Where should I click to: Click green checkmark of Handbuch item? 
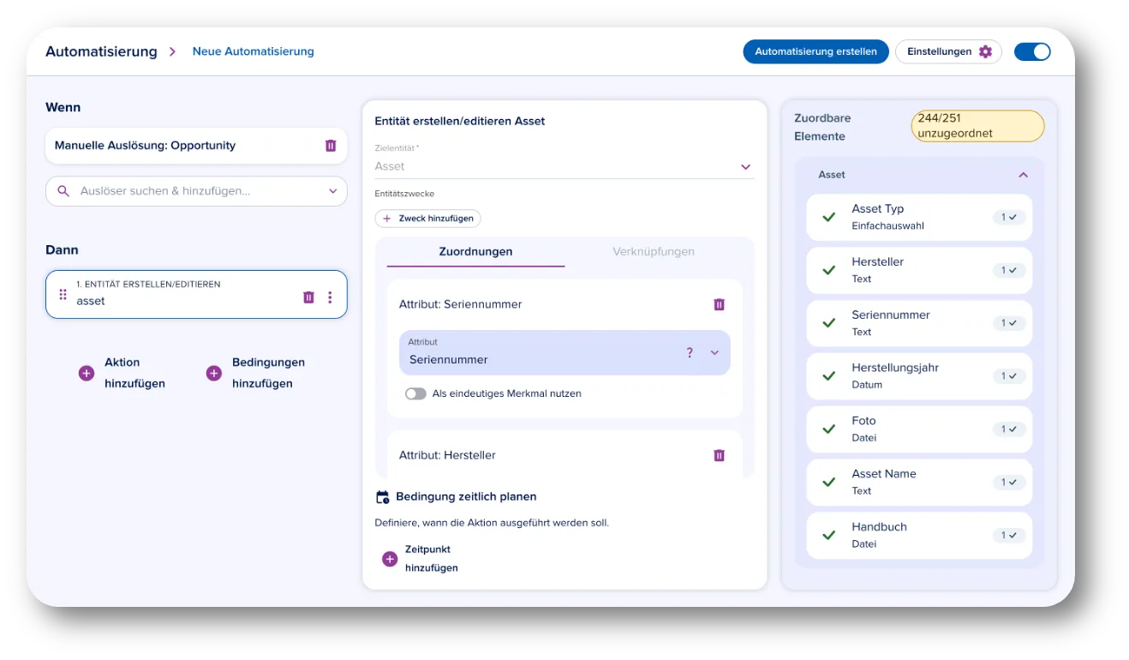tap(828, 535)
